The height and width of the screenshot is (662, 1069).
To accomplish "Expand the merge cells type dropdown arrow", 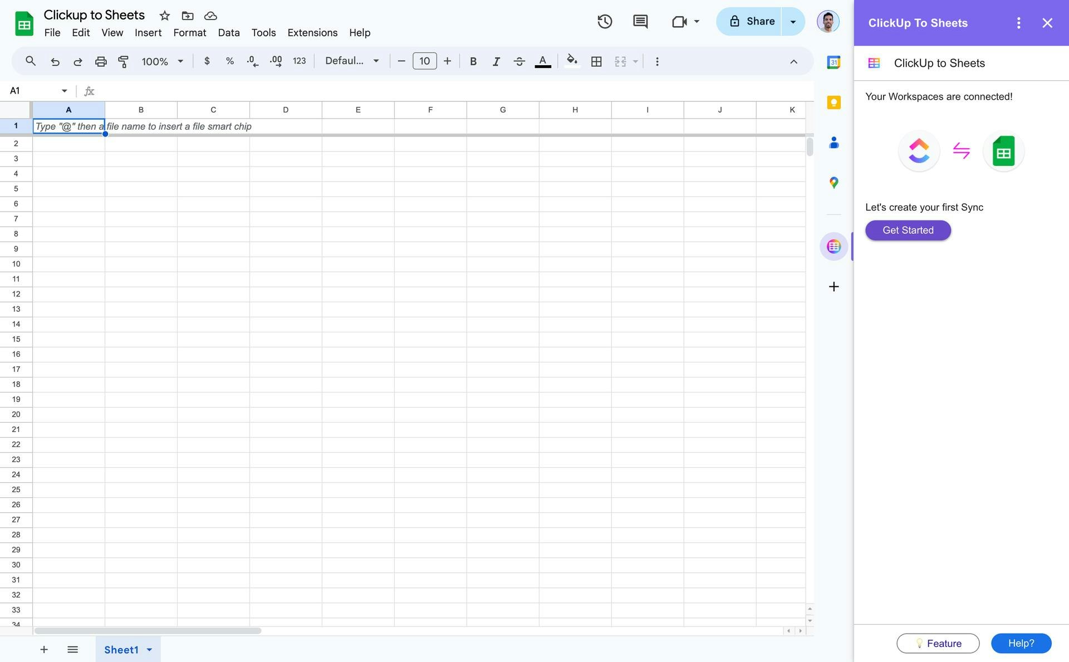I will tap(635, 61).
